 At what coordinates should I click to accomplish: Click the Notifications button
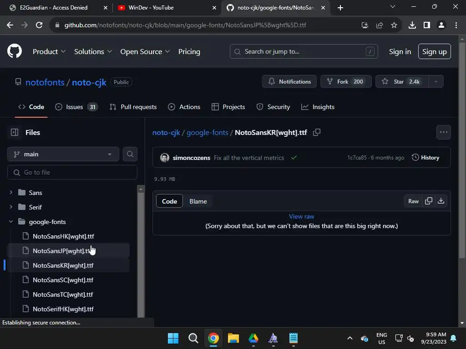pyautogui.click(x=289, y=82)
